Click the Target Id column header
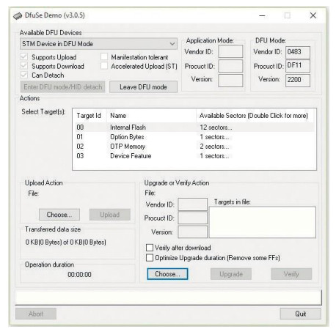 [x=90, y=116]
